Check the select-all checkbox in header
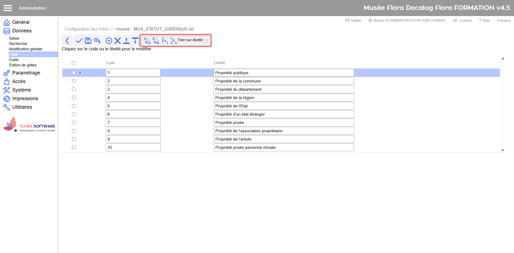Image resolution: width=514 pixels, height=253 pixels. pyautogui.click(x=73, y=63)
